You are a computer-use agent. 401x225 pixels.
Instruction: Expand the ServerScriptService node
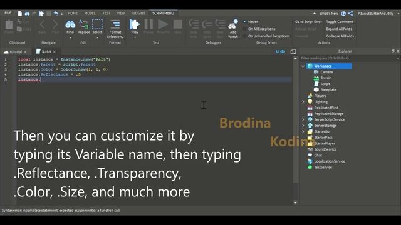(x=303, y=119)
